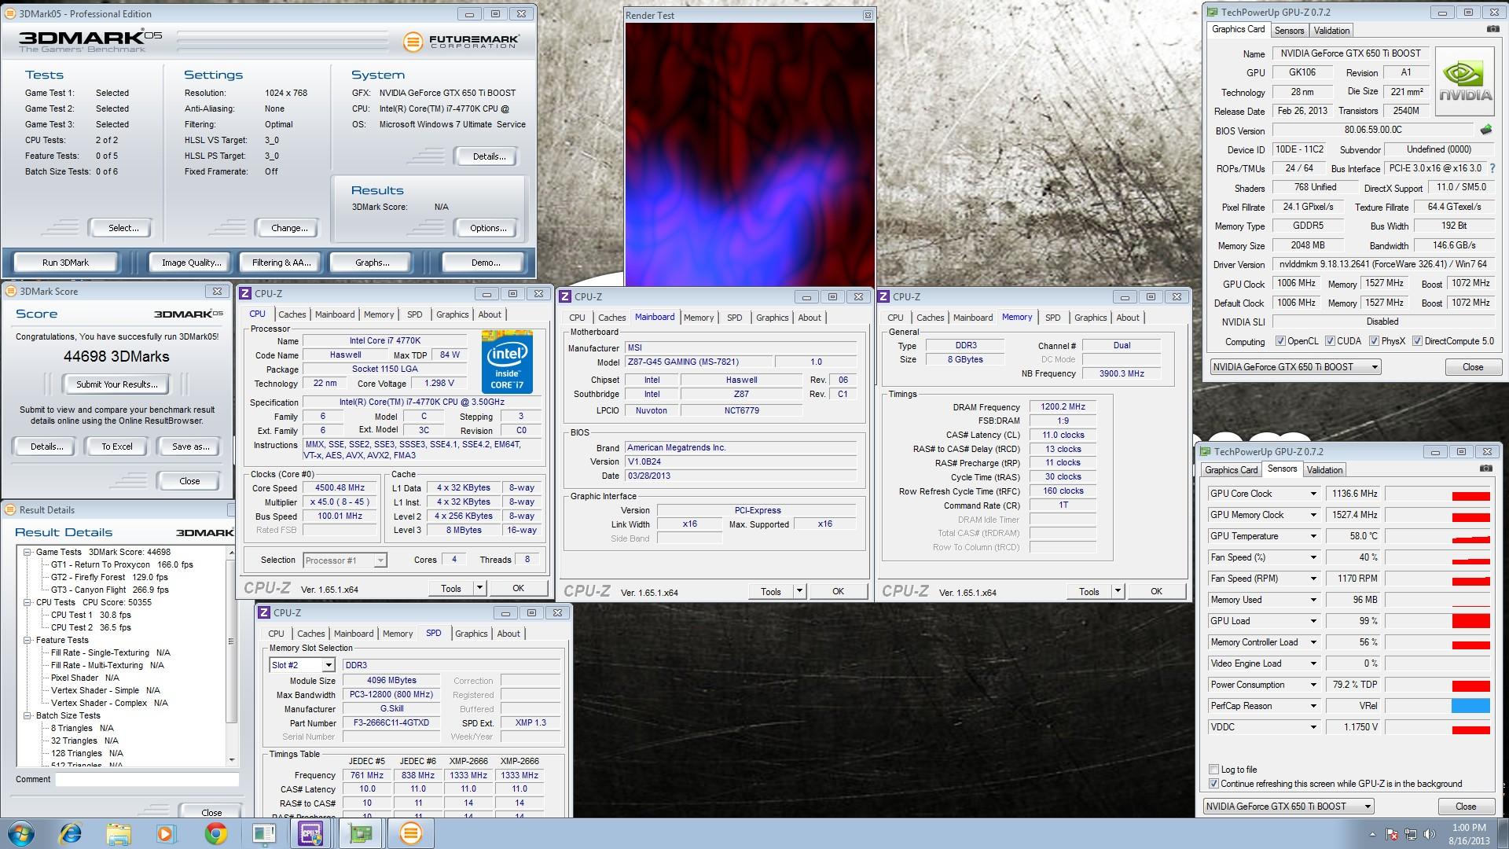This screenshot has height=849, width=1509.
Task: Click the Result Details vertical scrollbar
Action: pos(231,656)
